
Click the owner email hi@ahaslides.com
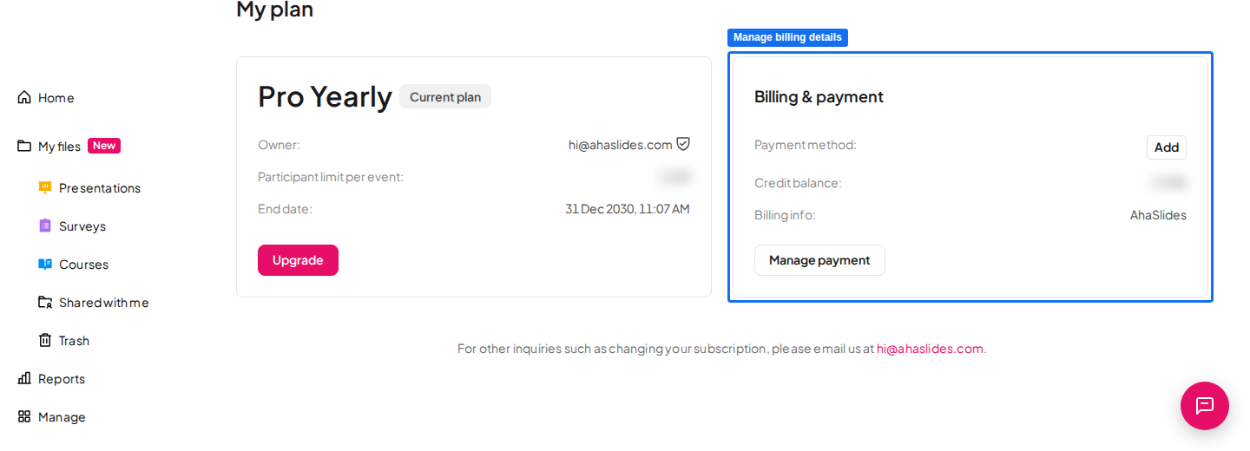(621, 145)
